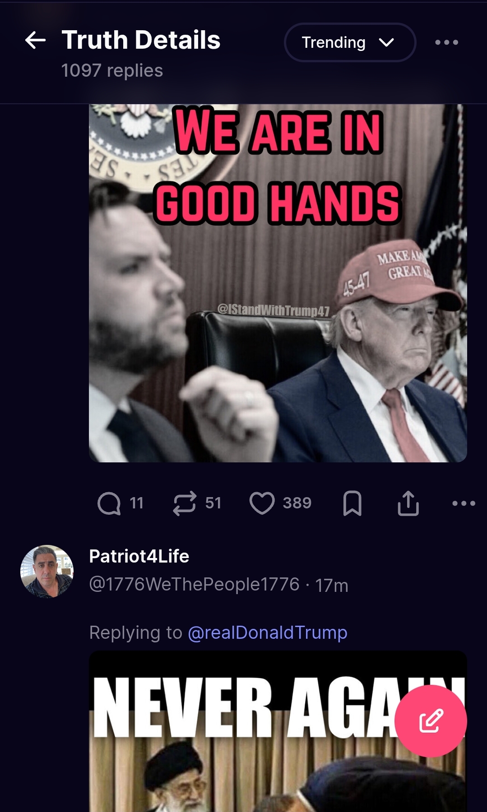The width and height of the screenshot is (487, 812).
Task: Open the 'We Are In Good Hands' image
Action: pos(278,283)
